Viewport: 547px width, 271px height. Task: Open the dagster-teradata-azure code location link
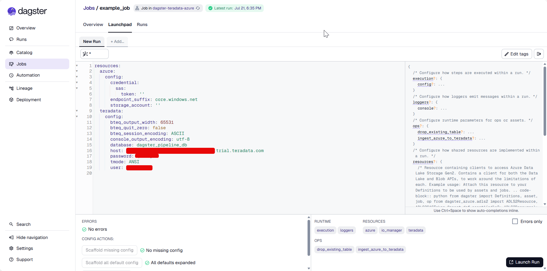pyautogui.click(x=173, y=8)
